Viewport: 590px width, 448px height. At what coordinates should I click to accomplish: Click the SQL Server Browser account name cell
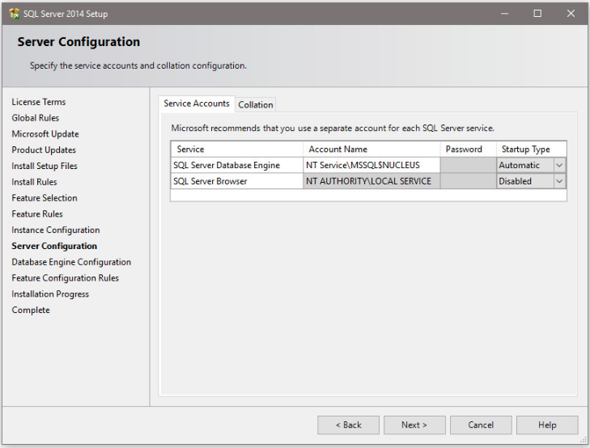[x=371, y=181]
